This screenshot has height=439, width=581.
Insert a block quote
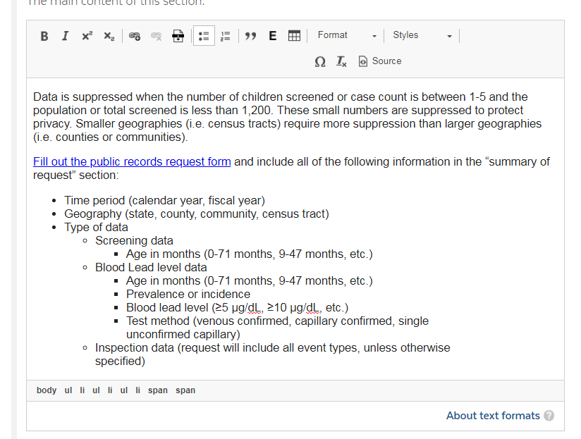click(250, 36)
